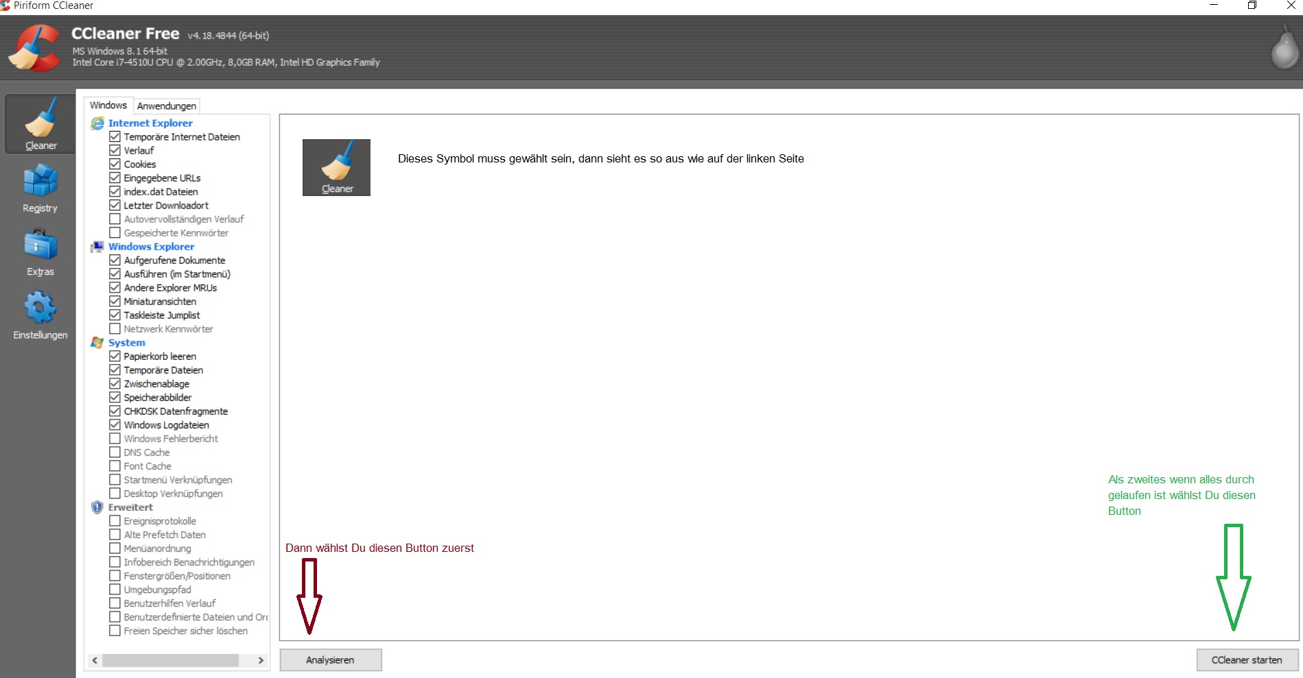Click 'Desktop Verknüpfungen' label
Image resolution: width=1303 pixels, height=678 pixels.
(x=173, y=494)
